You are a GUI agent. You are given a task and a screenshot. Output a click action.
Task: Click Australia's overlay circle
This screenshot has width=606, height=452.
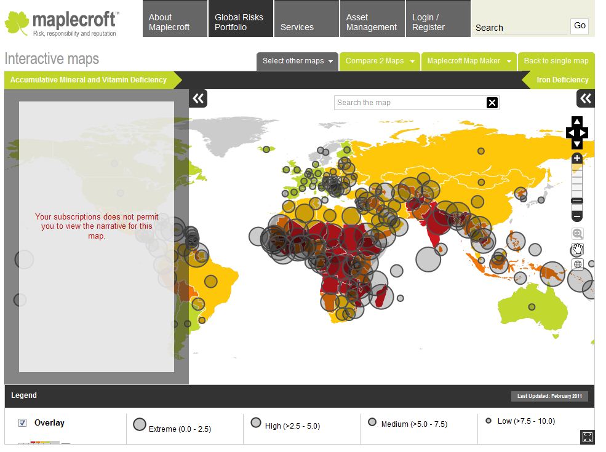tap(532, 307)
